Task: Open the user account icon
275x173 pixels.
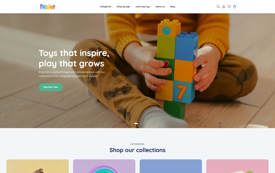Action: pos(224,7)
